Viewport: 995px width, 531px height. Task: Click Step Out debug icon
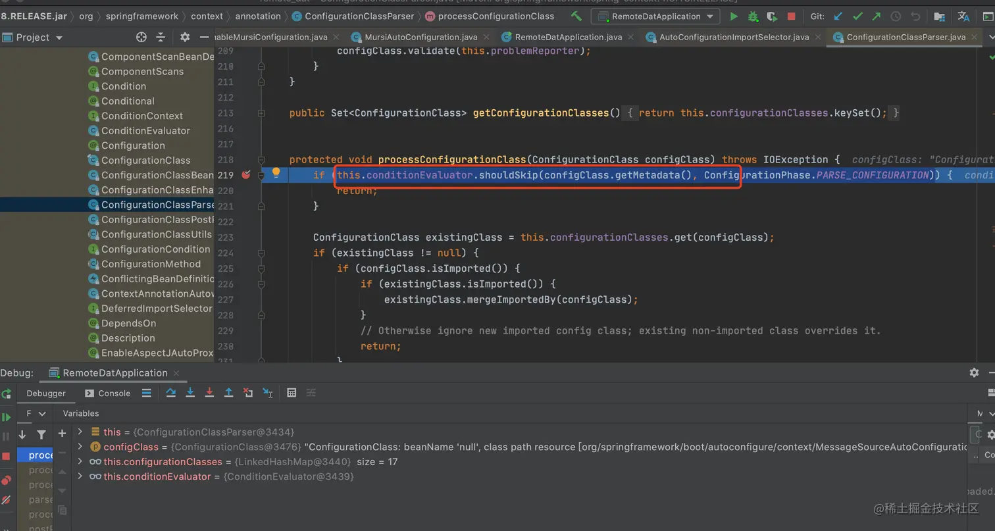tap(229, 393)
